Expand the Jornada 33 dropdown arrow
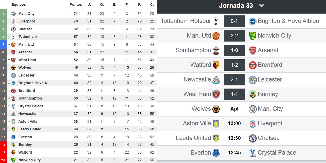The image size is (326, 163). pos(261,6)
